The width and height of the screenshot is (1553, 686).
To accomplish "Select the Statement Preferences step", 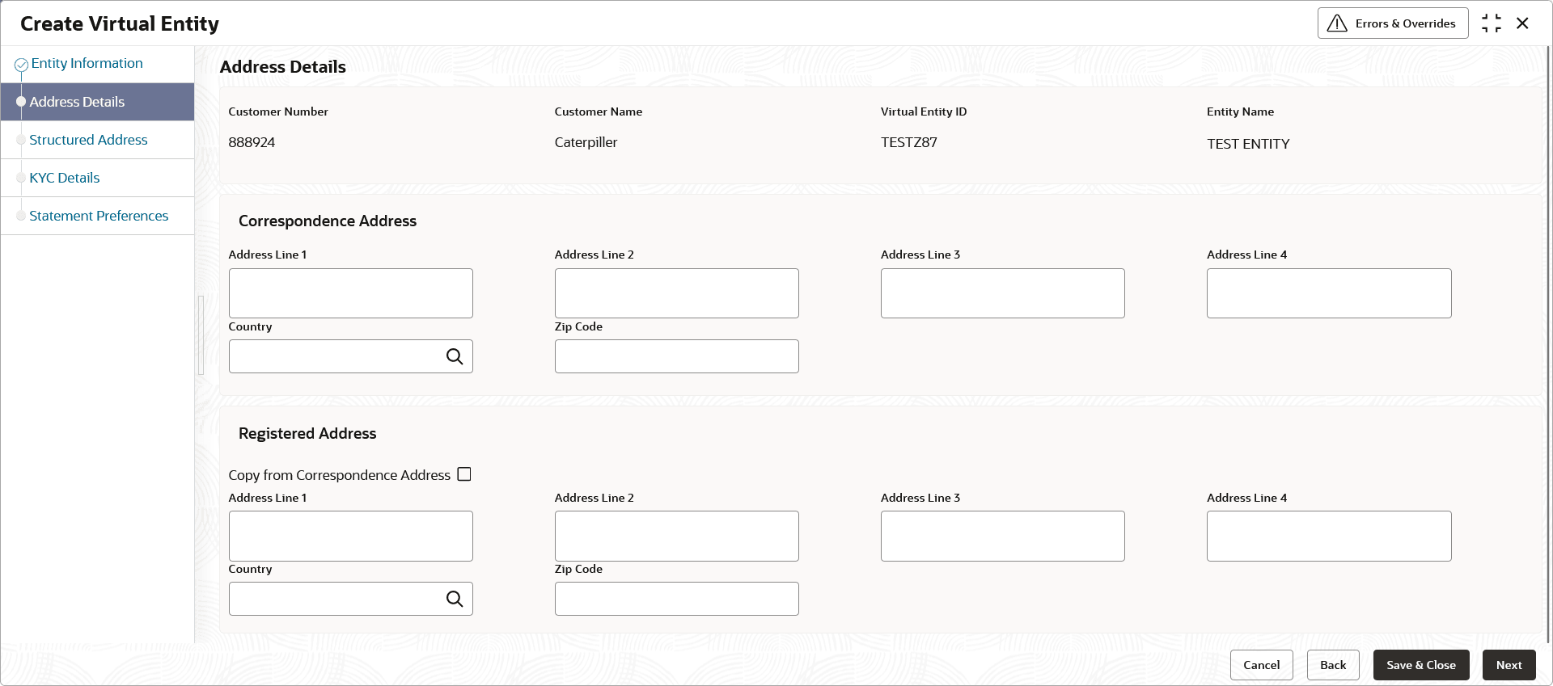I will 99,216.
